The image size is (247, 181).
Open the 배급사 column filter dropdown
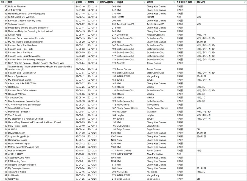click(174, 2)
